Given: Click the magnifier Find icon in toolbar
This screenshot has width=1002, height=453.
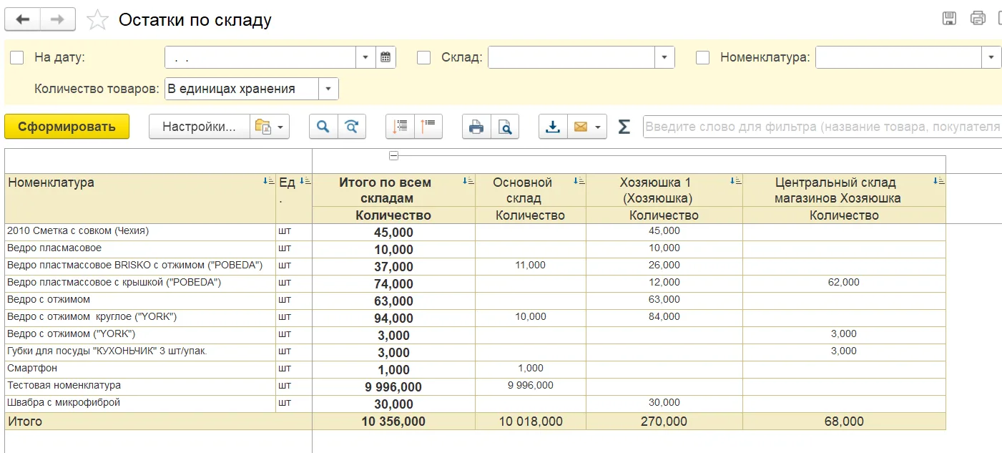Looking at the screenshot, I should coord(323,127).
